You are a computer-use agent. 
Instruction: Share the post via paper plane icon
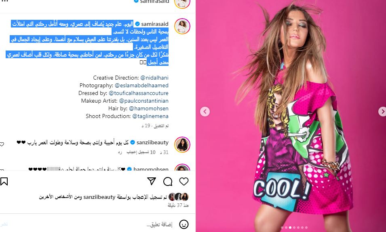coord(152,181)
